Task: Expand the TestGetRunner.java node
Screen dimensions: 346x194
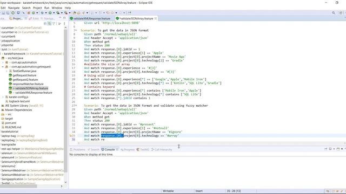Action: pos(6,71)
